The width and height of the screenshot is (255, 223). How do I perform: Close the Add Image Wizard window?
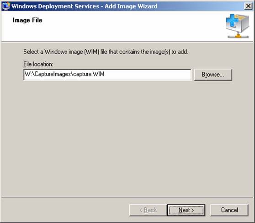[x=248, y=6]
